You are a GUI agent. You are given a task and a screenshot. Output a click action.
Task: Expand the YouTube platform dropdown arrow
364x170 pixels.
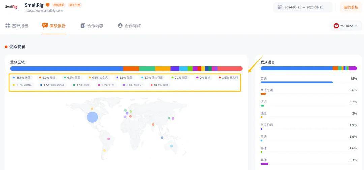point(356,26)
